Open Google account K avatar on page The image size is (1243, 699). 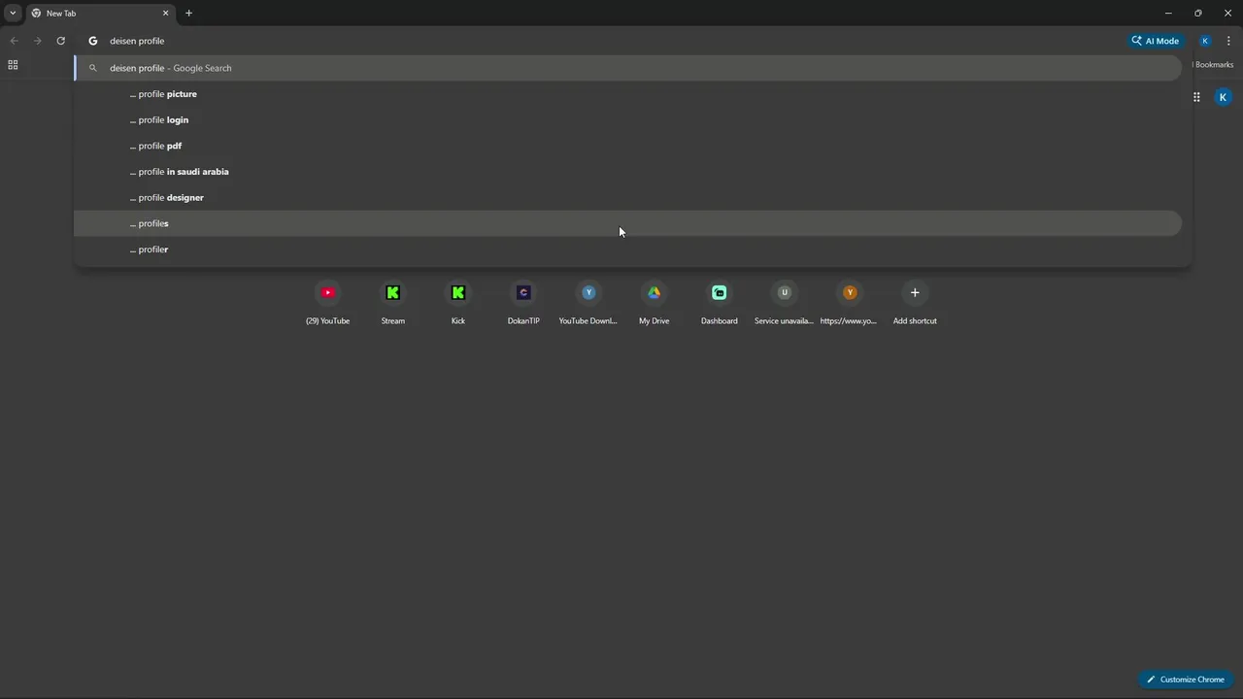1224,97
